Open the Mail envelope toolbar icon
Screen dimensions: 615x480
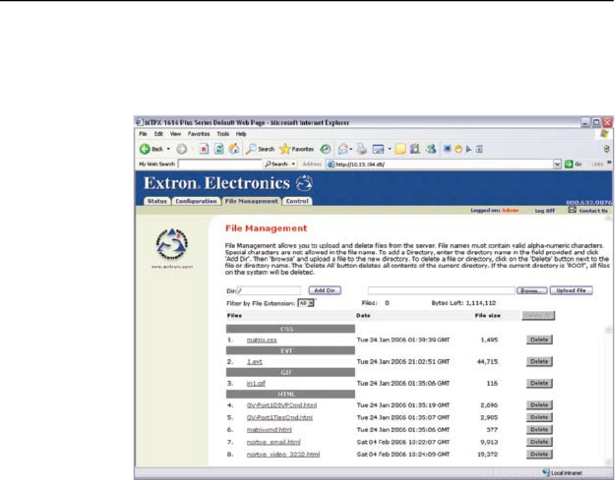tap(343, 149)
